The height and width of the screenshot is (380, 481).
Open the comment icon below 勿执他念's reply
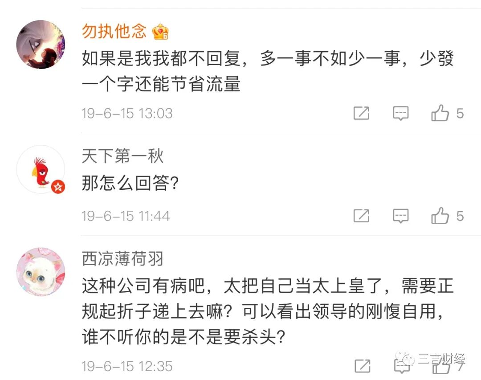click(x=400, y=113)
